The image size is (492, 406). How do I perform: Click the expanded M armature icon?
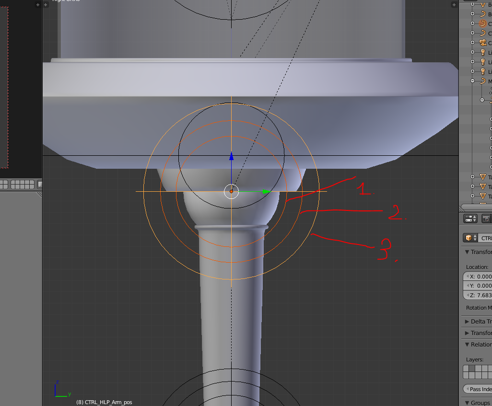click(x=482, y=81)
